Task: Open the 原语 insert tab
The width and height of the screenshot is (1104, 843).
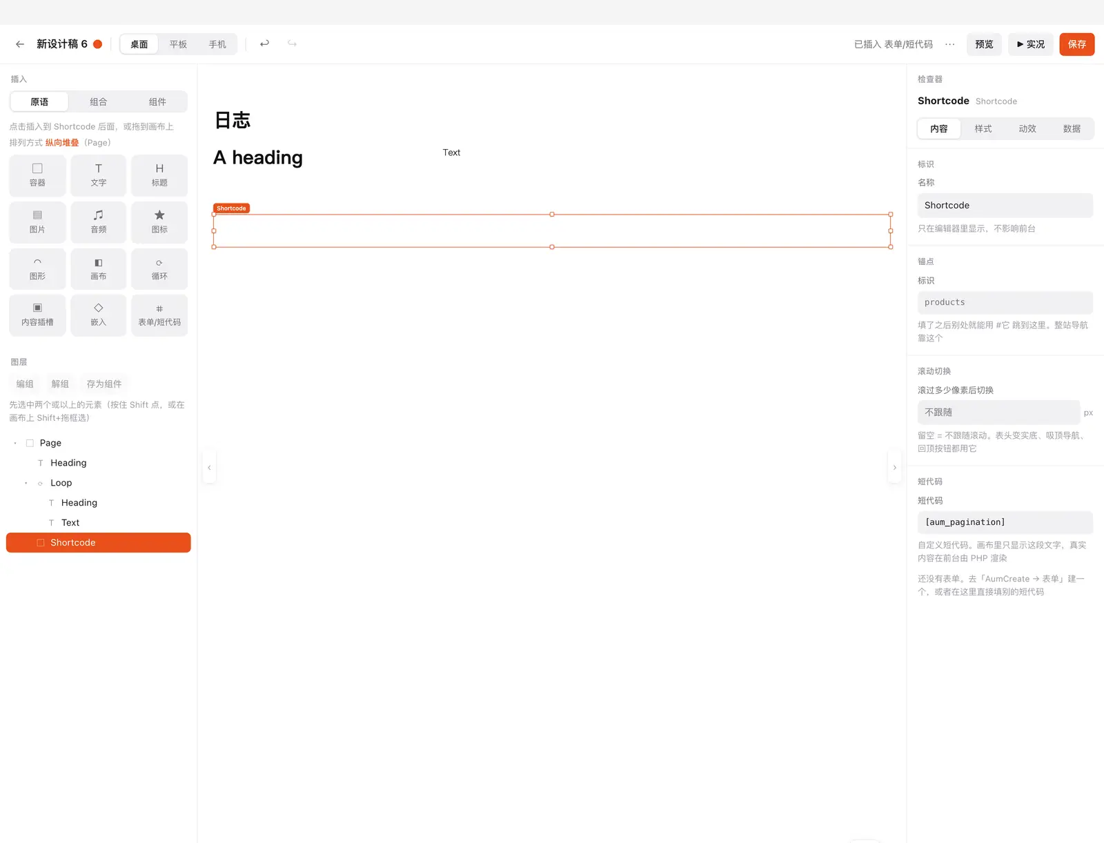Action: [x=39, y=101]
